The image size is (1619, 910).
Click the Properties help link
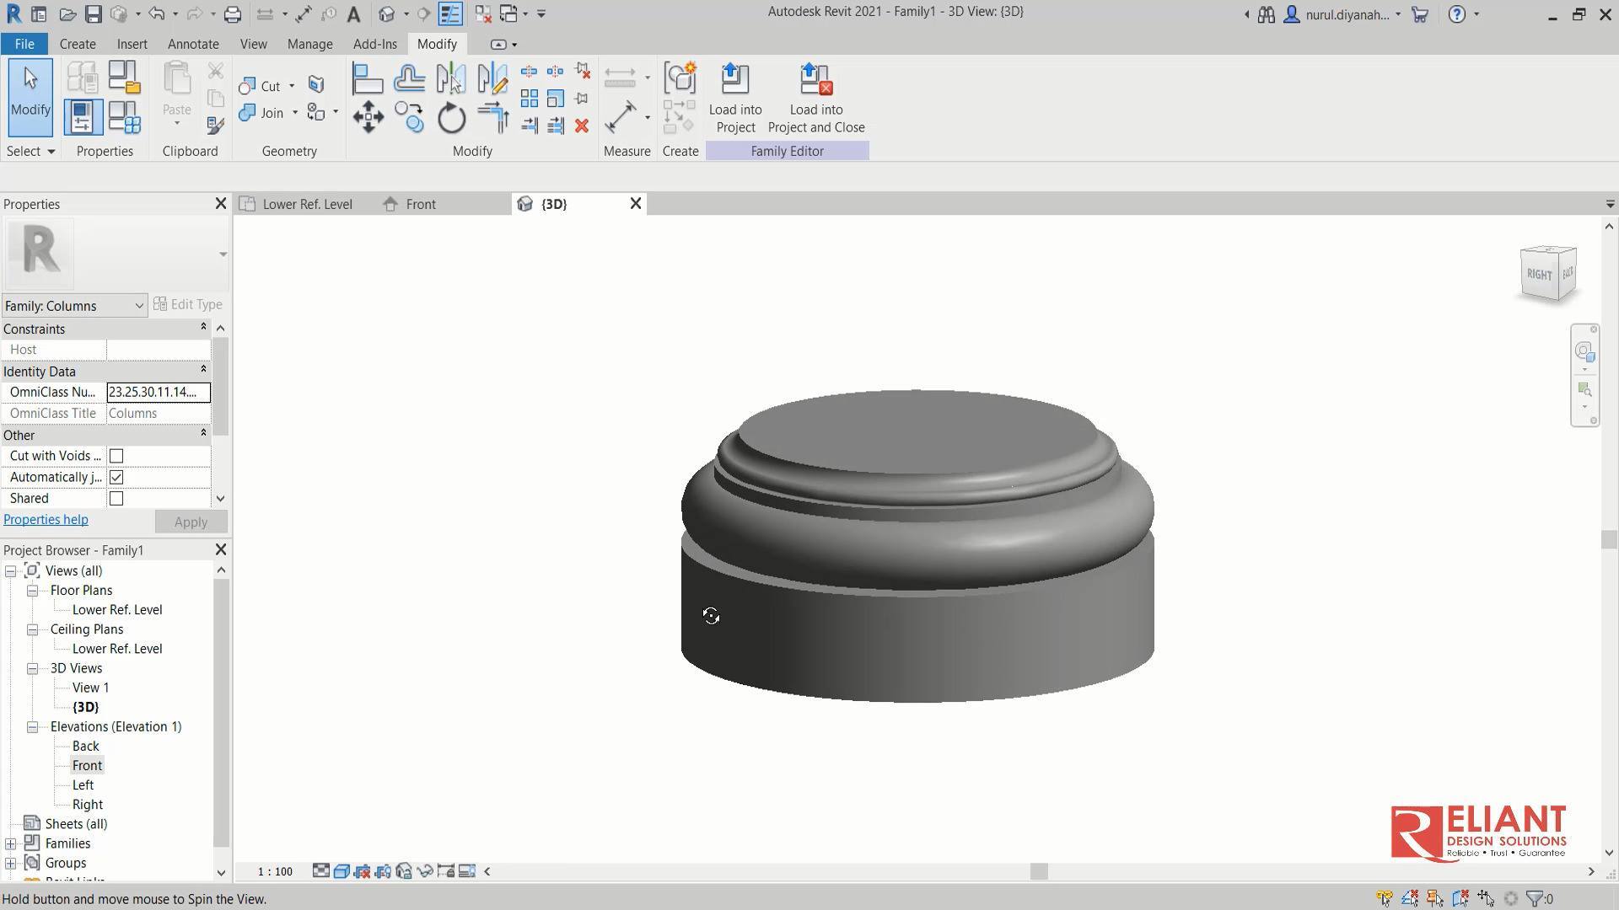point(46,520)
